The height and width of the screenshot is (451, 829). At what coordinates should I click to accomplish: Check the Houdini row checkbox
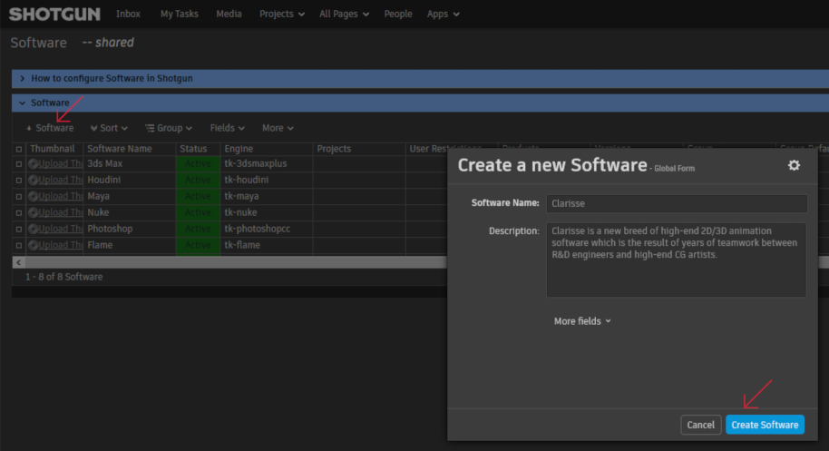click(19, 181)
